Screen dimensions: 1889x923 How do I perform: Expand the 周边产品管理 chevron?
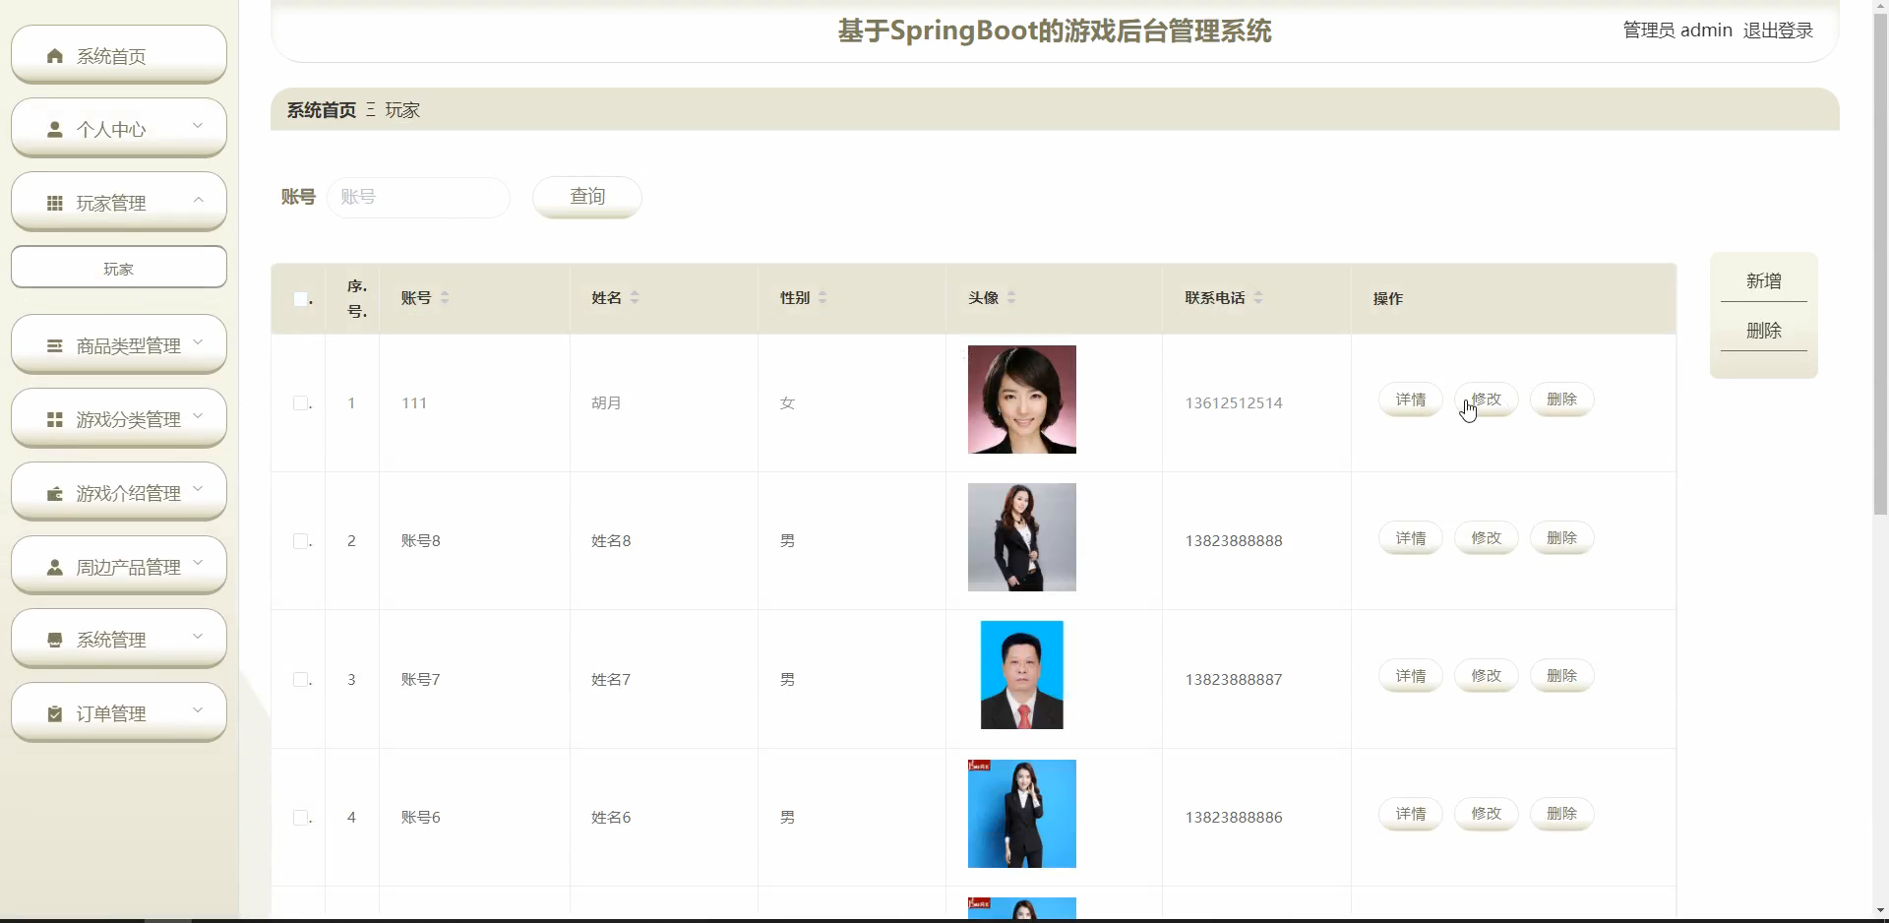coord(198,563)
